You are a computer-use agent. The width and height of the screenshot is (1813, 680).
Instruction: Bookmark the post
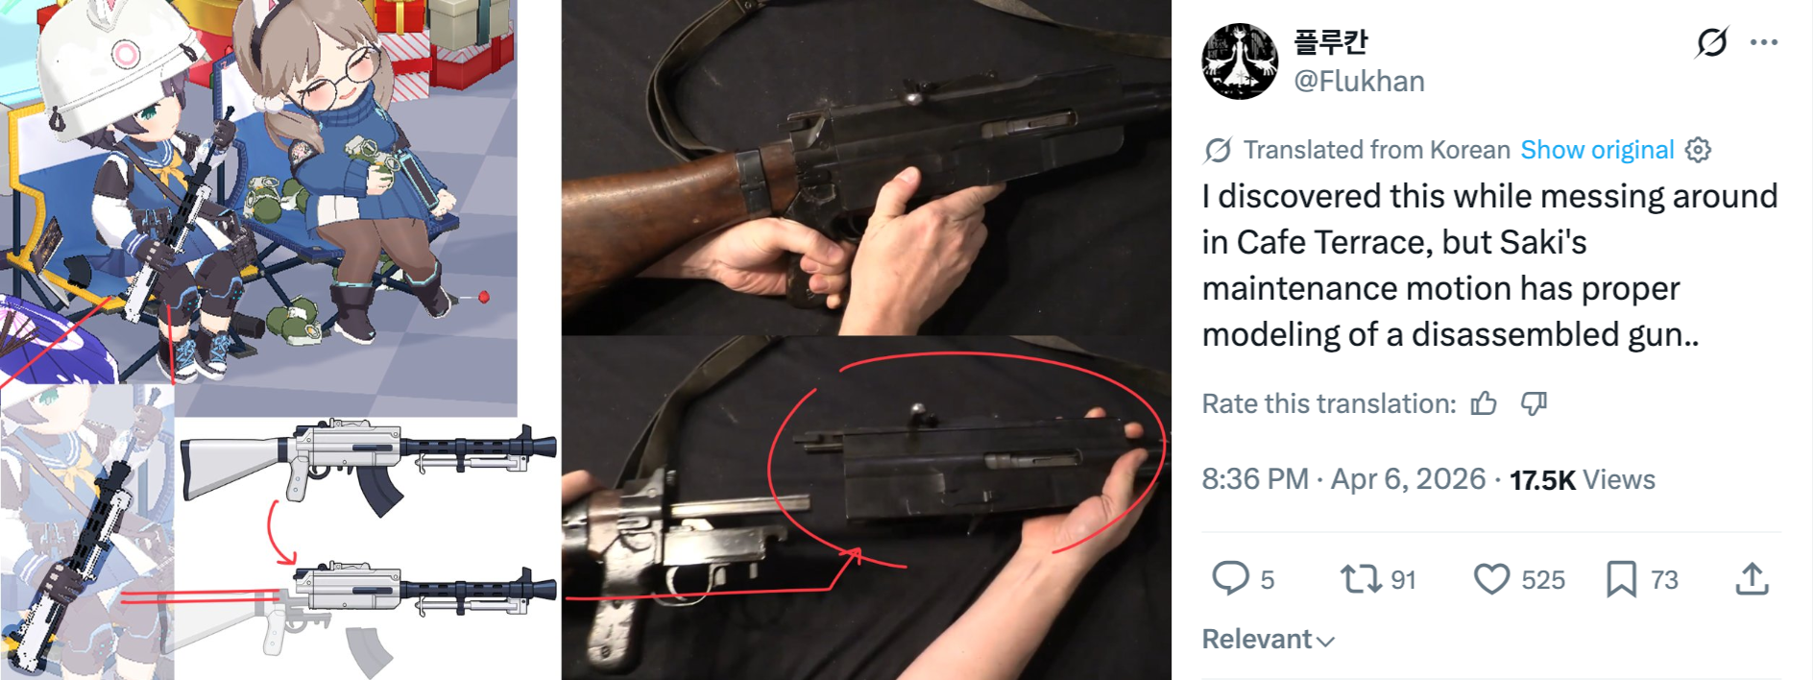(1621, 579)
